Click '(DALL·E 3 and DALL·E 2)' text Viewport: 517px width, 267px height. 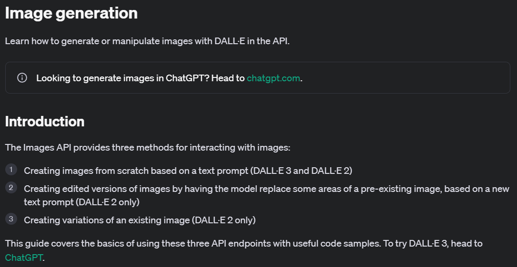(x=301, y=171)
